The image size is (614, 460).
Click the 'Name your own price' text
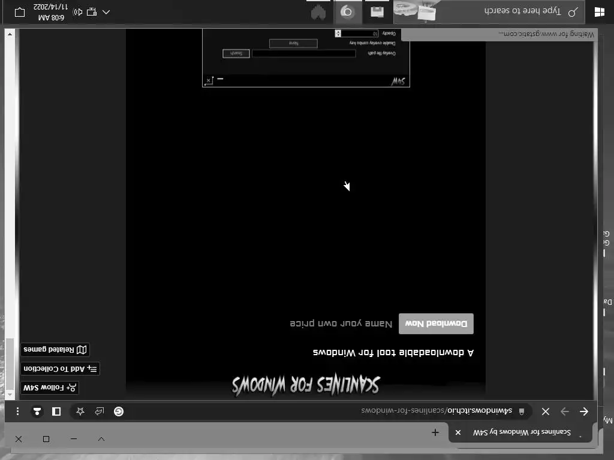pyautogui.click(x=341, y=323)
